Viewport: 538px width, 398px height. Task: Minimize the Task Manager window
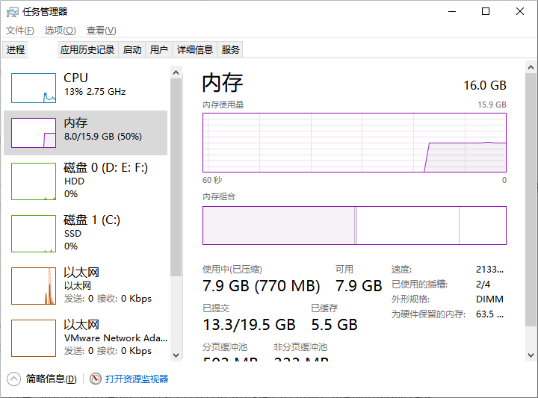tap(452, 12)
